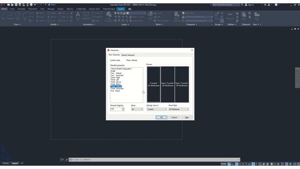
Task: Switch to the Model tab
Action: click(6, 163)
